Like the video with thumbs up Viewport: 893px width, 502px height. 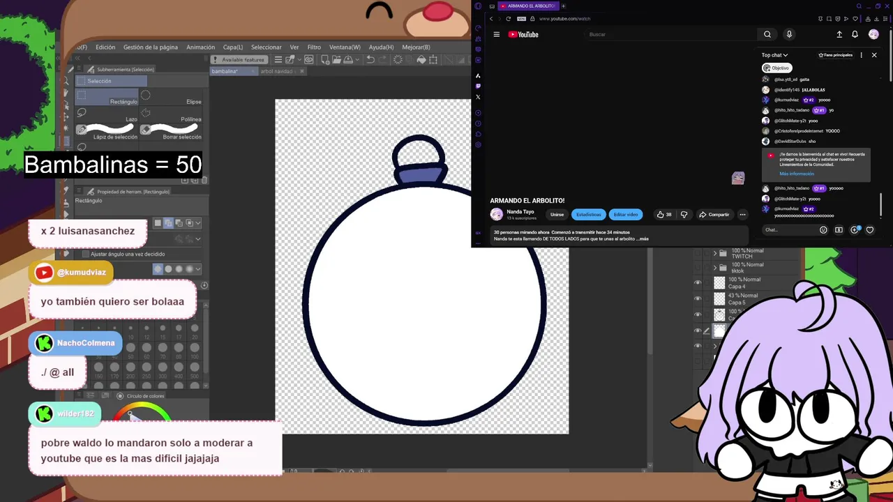(x=665, y=215)
